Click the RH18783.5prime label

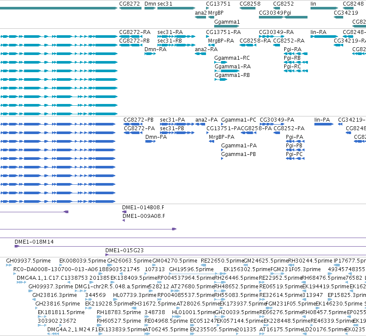tap(119, 312)
